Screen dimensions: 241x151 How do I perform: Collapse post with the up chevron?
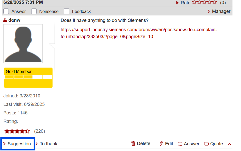tap(229, 144)
